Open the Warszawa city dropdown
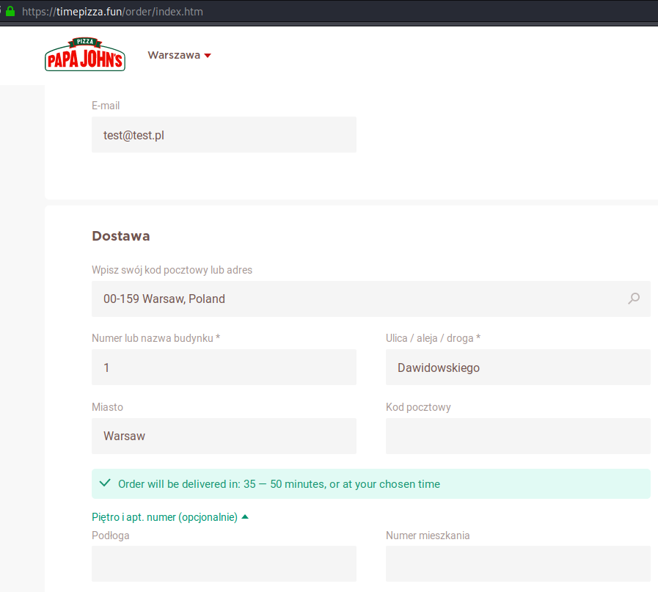Viewport: 658px width, 592px height. click(179, 55)
